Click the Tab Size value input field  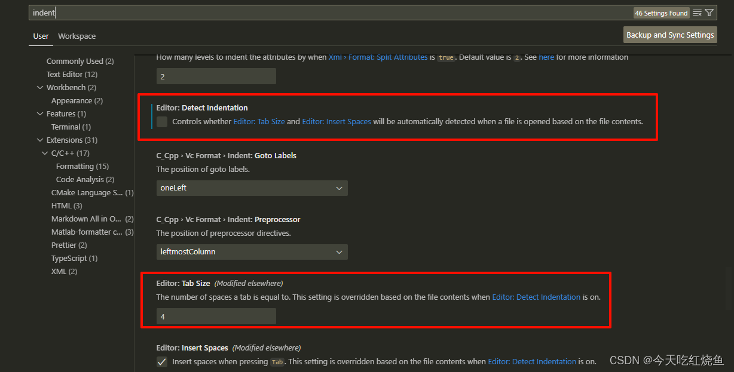coord(216,316)
